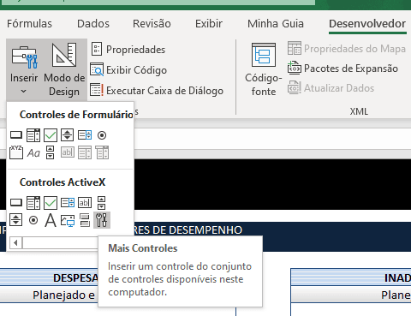This screenshot has width=411, height=316.
Task: Insert a Form Controls button icon
Action: coord(16,135)
